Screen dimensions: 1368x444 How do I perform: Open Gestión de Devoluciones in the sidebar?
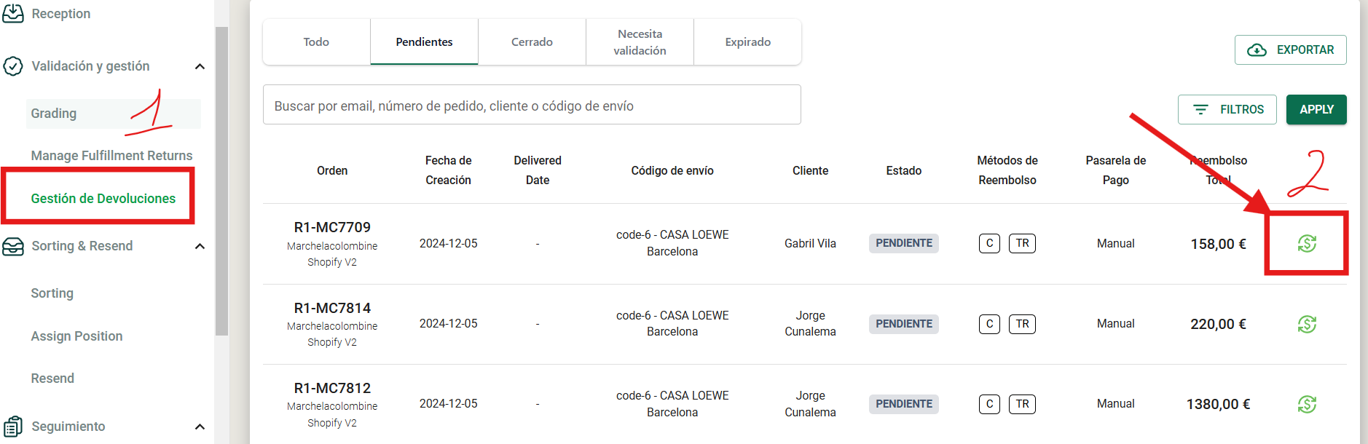click(x=103, y=199)
